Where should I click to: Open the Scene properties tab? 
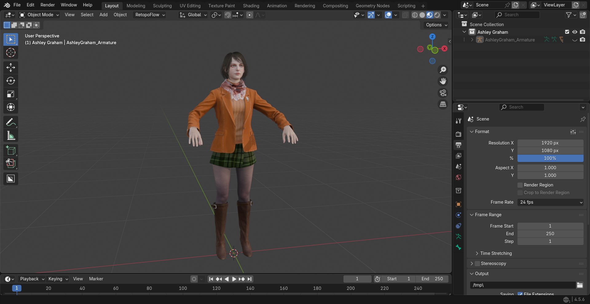(458, 167)
